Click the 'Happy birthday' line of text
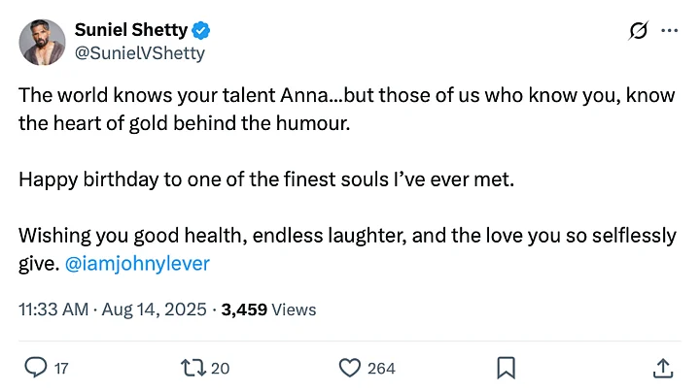Image resolution: width=700 pixels, height=391 pixels. (264, 179)
